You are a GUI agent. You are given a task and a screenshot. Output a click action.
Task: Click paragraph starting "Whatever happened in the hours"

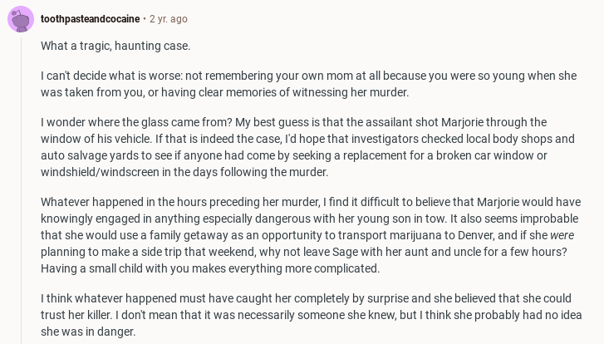click(x=307, y=235)
